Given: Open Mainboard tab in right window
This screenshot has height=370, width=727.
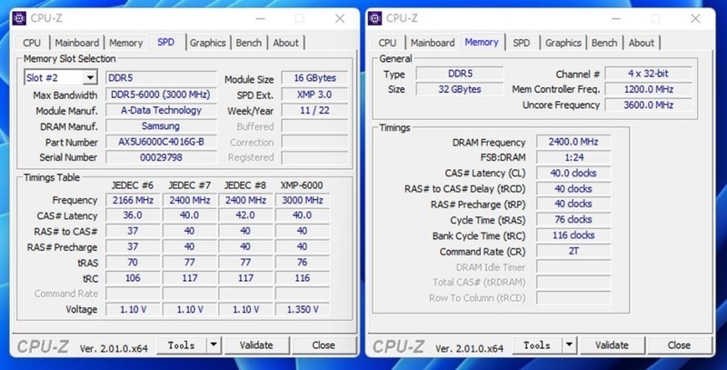Looking at the screenshot, I should coord(433,43).
